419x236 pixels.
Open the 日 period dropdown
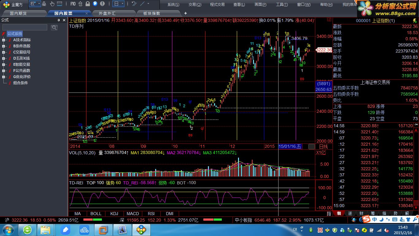pos(118,4)
